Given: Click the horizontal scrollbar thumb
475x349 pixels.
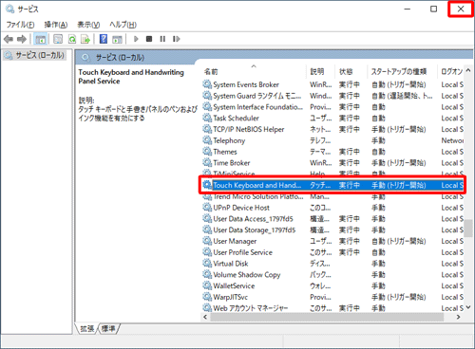Looking at the screenshot, I should pos(327,317).
